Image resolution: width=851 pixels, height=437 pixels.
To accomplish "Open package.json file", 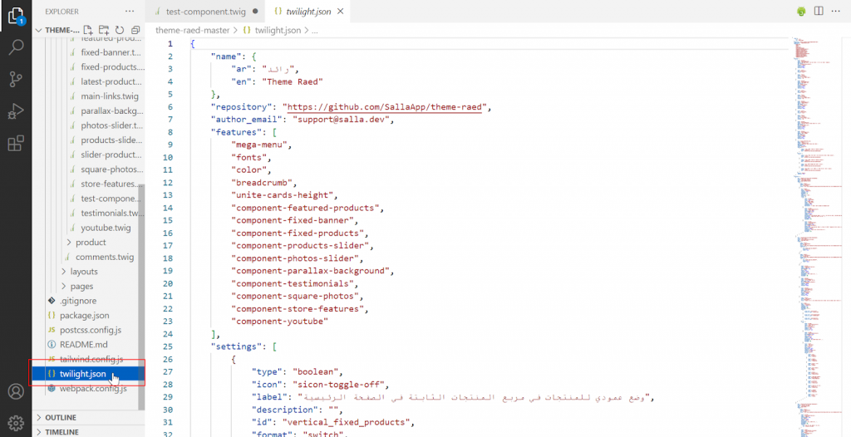I will pos(84,316).
